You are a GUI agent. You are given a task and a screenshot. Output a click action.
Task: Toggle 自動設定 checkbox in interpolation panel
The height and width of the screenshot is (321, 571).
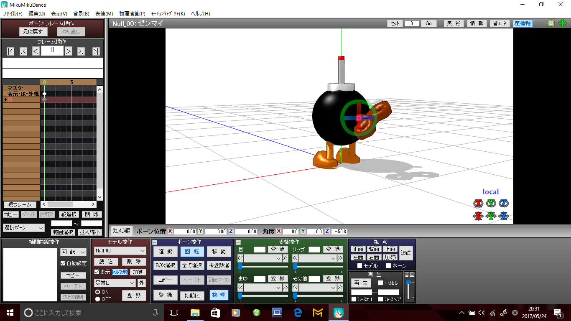(x=63, y=263)
